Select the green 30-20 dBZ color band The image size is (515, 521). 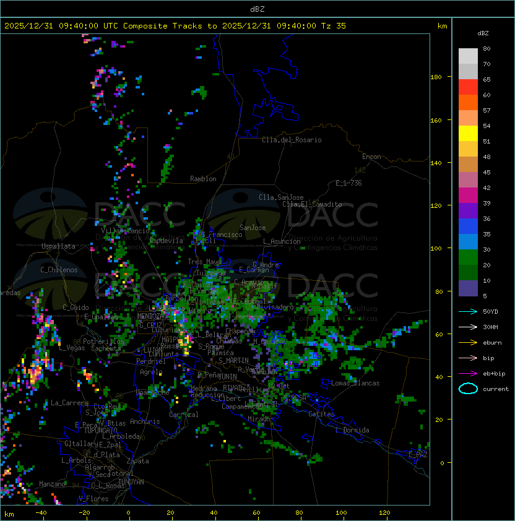click(x=468, y=257)
